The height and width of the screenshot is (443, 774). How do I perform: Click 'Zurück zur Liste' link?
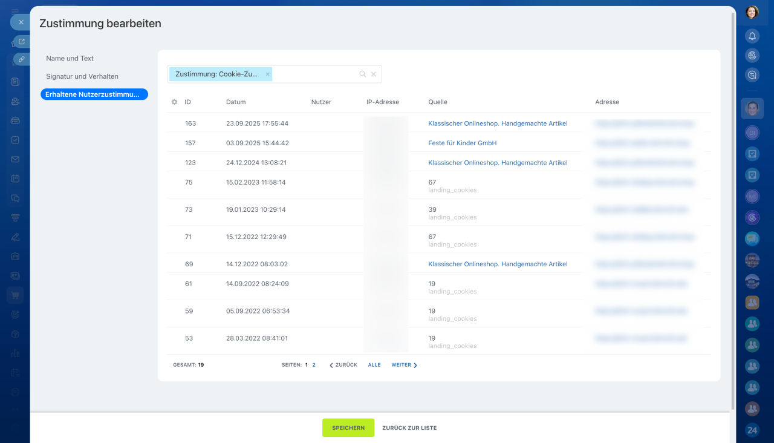tap(409, 428)
